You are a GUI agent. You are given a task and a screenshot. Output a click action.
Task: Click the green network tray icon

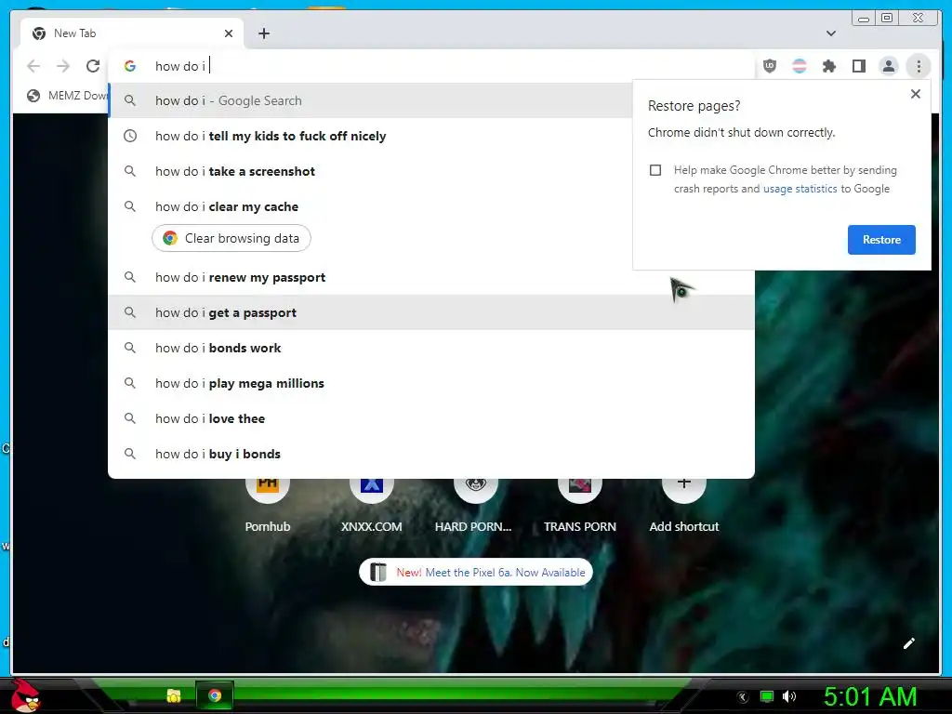tap(767, 696)
